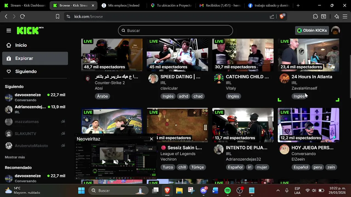Reload the page
The height and width of the screenshot is (197, 351).
22,16
